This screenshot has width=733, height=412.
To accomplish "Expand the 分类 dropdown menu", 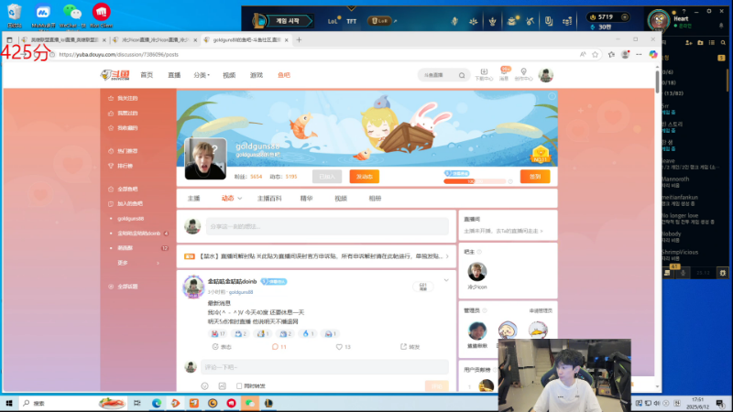I will coord(202,75).
